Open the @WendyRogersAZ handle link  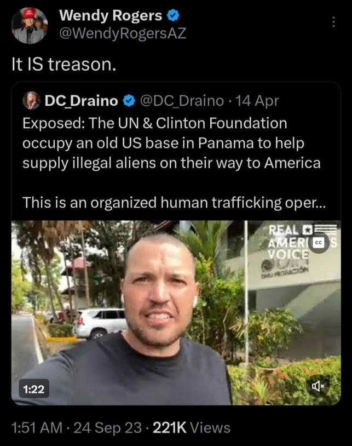pos(123,33)
